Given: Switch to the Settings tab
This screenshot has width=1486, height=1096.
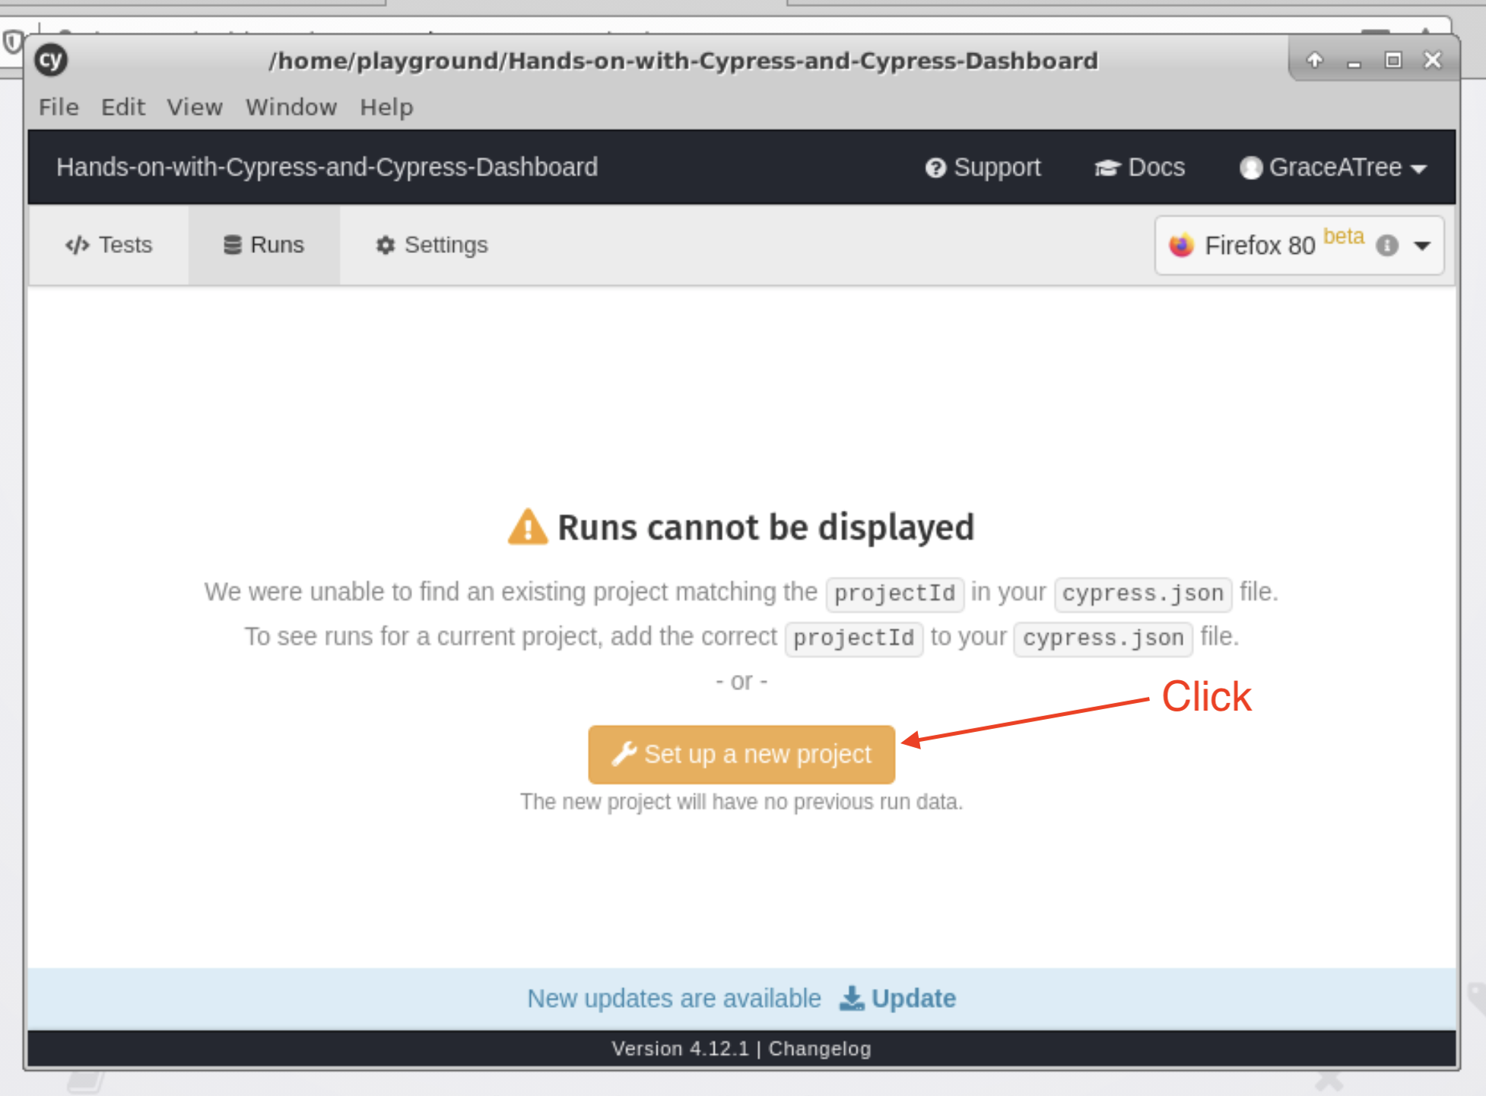Looking at the screenshot, I should (431, 245).
